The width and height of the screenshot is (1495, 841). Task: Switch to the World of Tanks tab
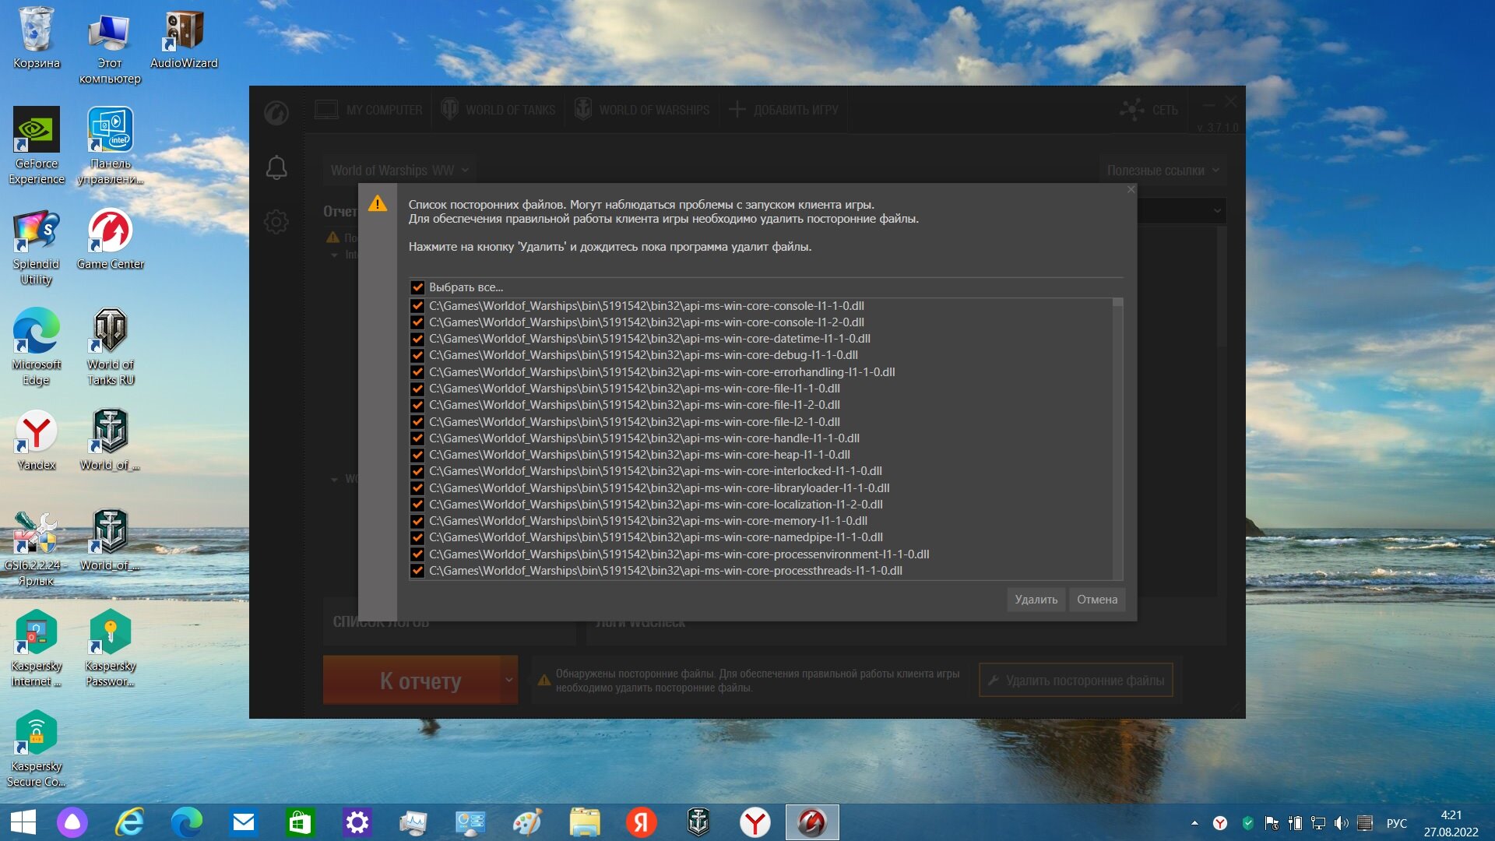point(498,110)
